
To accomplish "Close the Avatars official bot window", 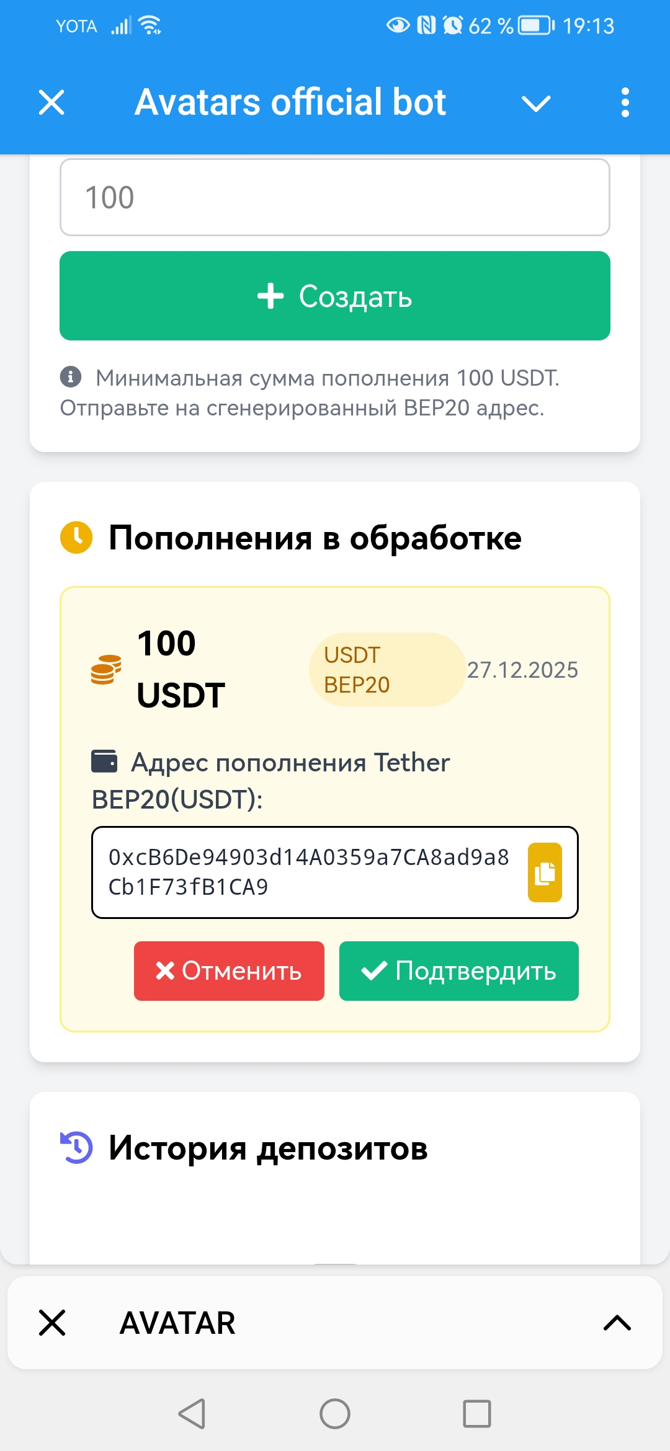I will 51,102.
